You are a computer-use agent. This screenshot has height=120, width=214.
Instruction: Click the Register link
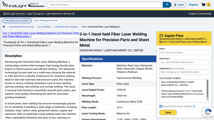pos(193,5)
